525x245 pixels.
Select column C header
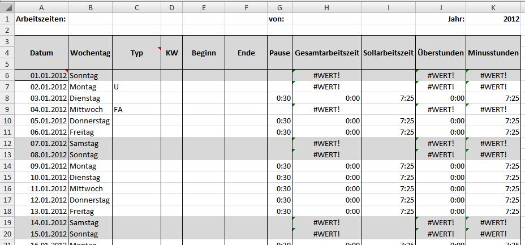coord(136,7)
